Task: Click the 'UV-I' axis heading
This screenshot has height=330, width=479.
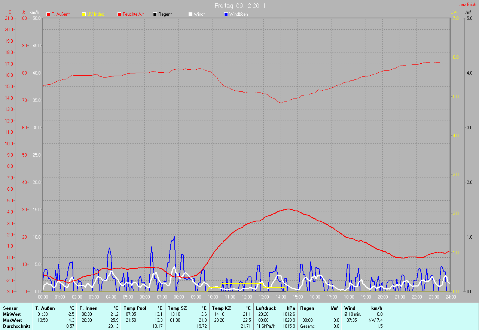Action: [454, 12]
